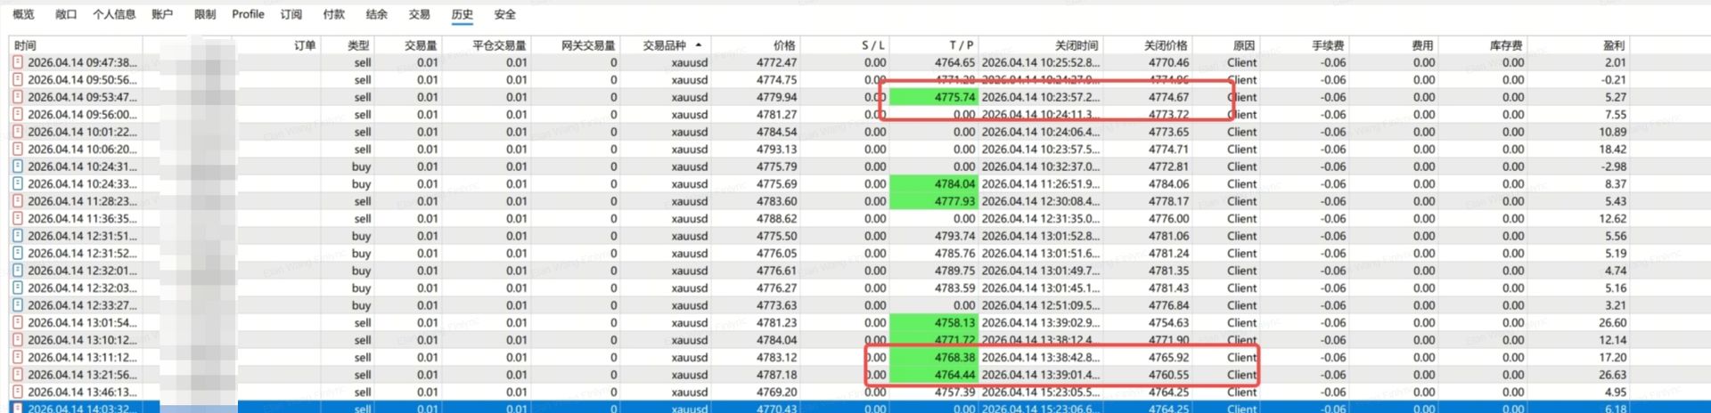Click the buy order icon for the 12:32:03 row

tap(18, 288)
